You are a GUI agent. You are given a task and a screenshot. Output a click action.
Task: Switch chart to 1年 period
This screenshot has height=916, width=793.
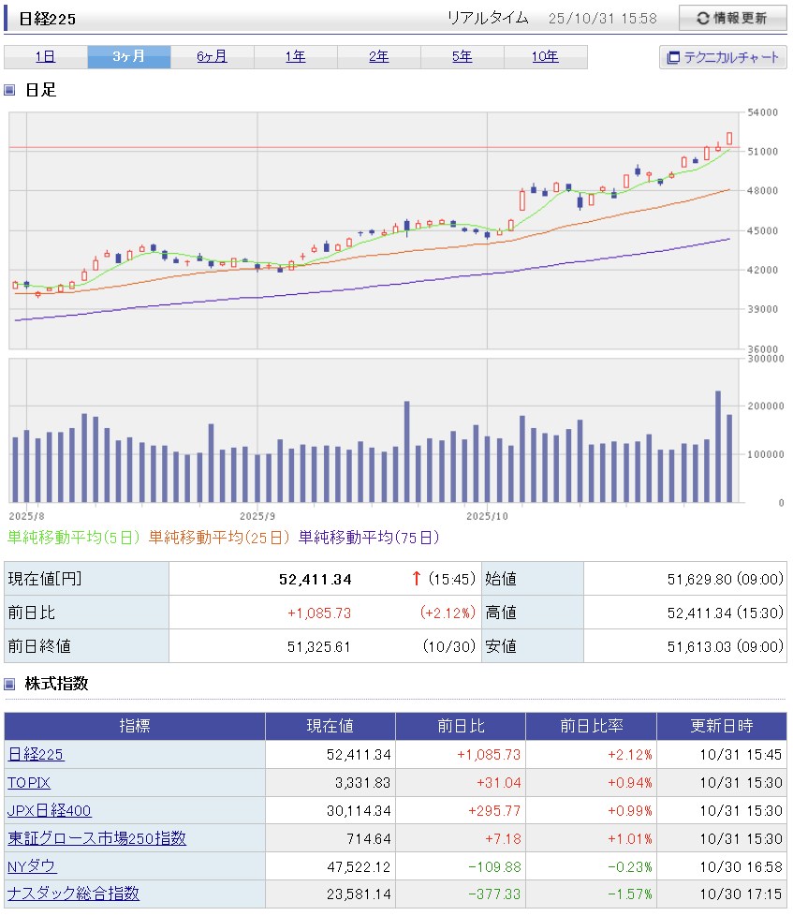[296, 57]
